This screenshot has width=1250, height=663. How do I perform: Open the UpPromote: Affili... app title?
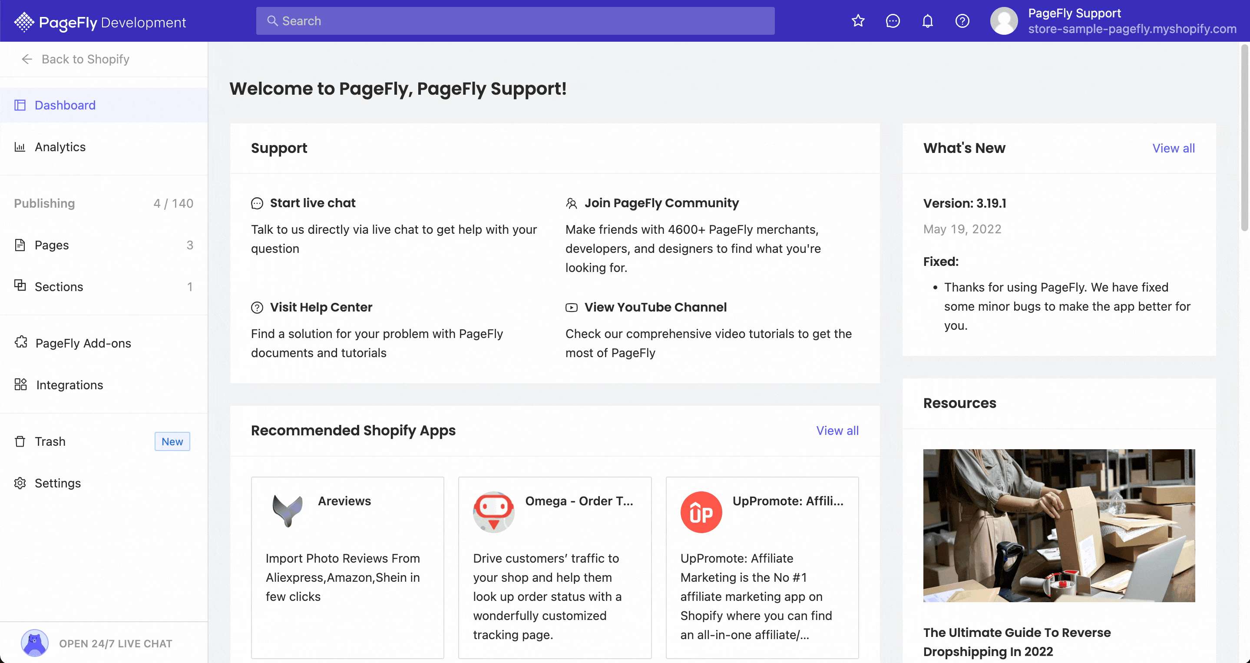click(x=787, y=501)
